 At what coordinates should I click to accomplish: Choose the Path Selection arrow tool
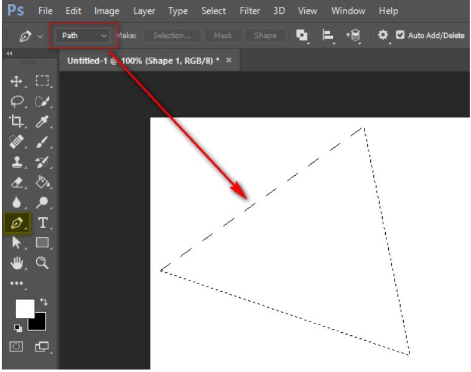(16, 242)
